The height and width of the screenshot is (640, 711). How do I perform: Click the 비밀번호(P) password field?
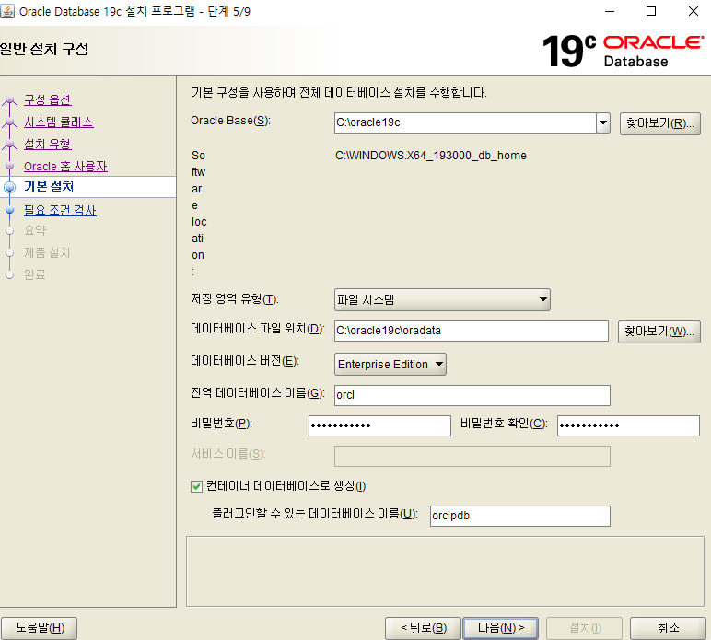tap(379, 425)
